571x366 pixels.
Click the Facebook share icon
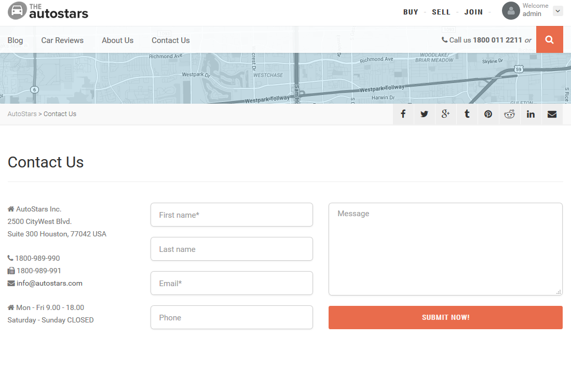click(x=403, y=114)
